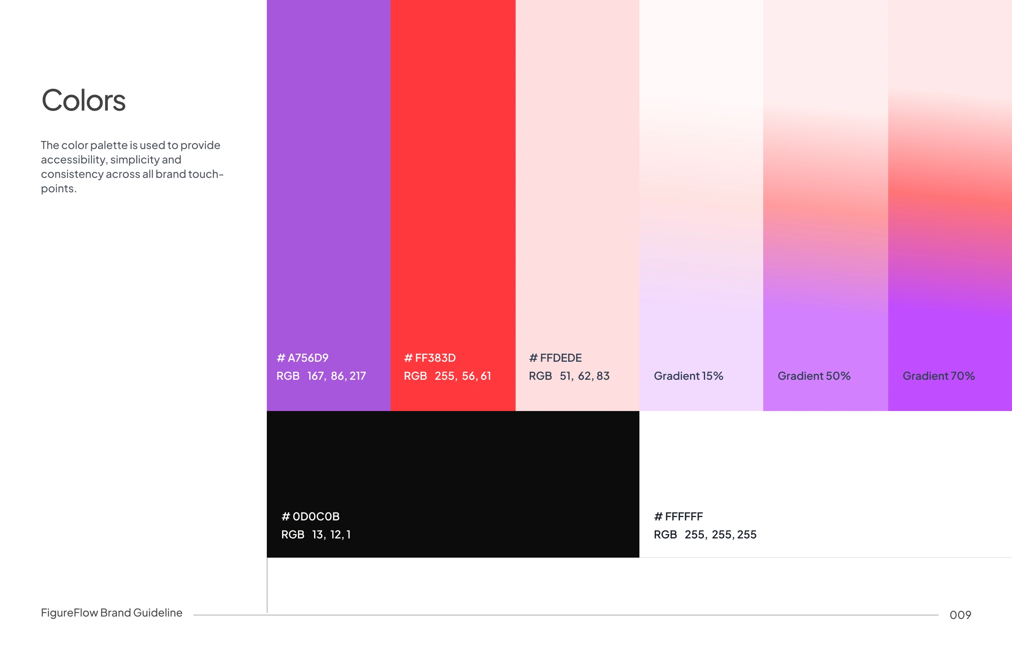1012x655 pixels.
Task: Click the RGB 167, 86, 217 text
Action: tap(321, 376)
